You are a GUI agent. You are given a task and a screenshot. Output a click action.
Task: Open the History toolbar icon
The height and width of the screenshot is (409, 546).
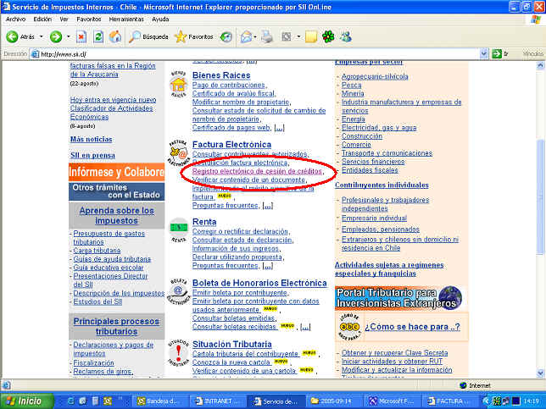pos(226,36)
